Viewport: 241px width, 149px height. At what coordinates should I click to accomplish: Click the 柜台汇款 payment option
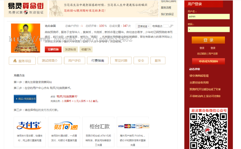pyautogui.click(x=98, y=132)
